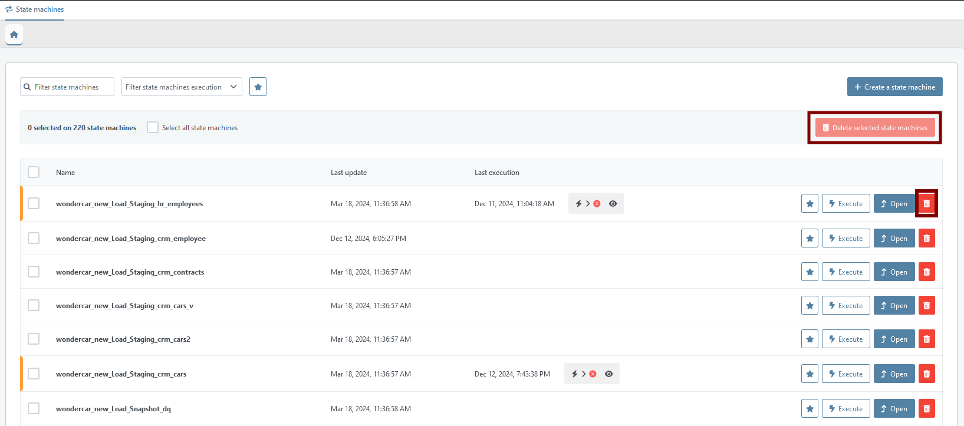Execute wondercar_new_Load_Staging_crm_contracts
The width and height of the screenshot is (964, 426).
(x=845, y=272)
